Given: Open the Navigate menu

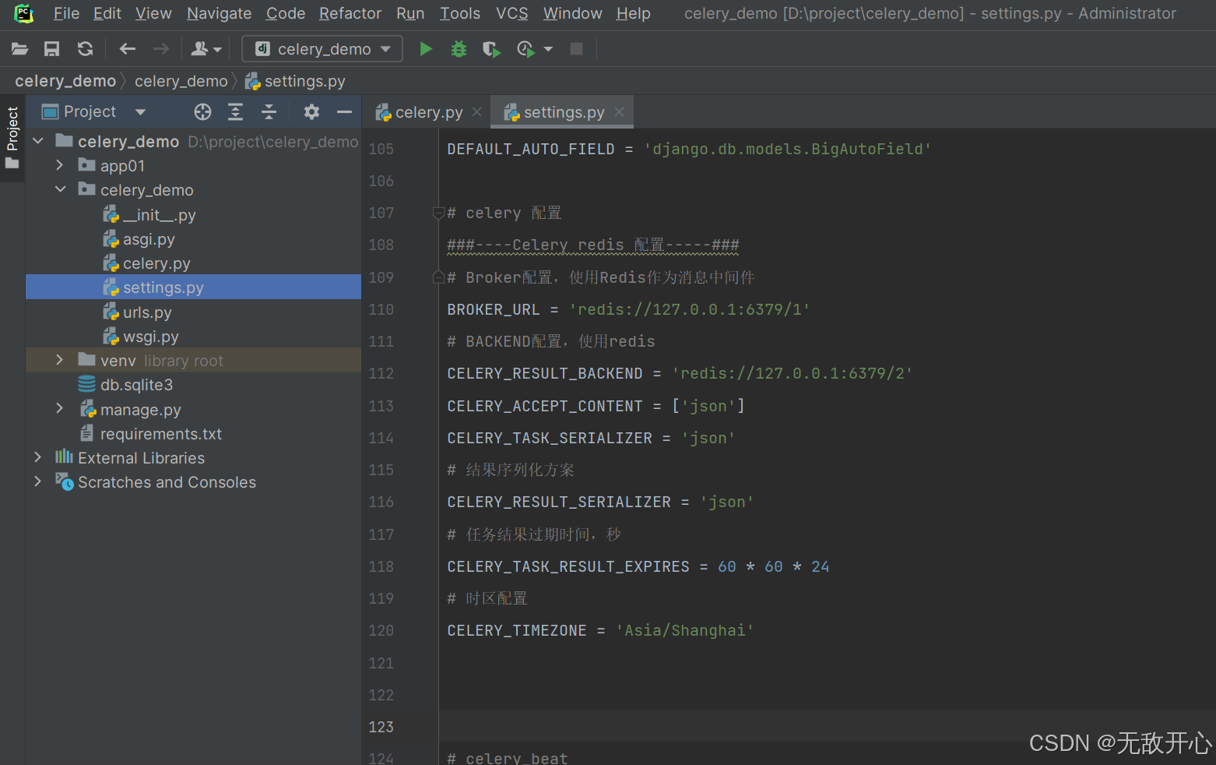Looking at the screenshot, I should (219, 13).
